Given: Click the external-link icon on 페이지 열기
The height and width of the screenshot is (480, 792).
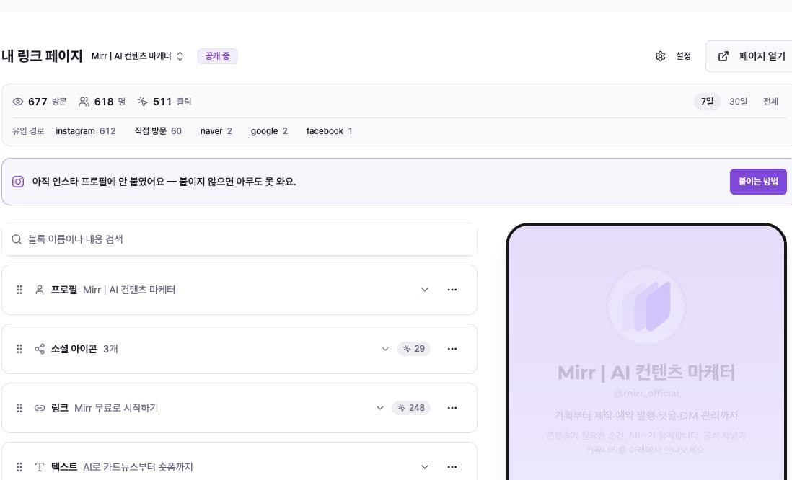Looking at the screenshot, I should tap(723, 56).
